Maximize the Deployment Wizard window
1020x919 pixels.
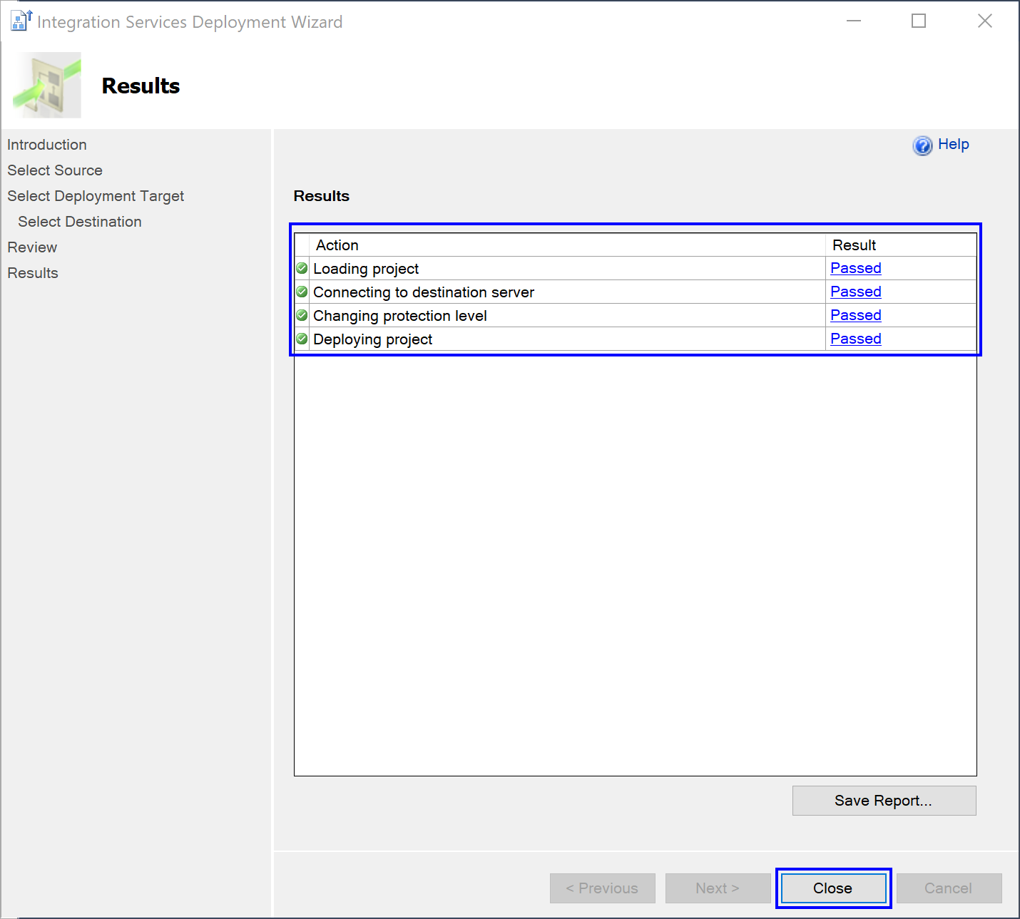pos(919,21)
